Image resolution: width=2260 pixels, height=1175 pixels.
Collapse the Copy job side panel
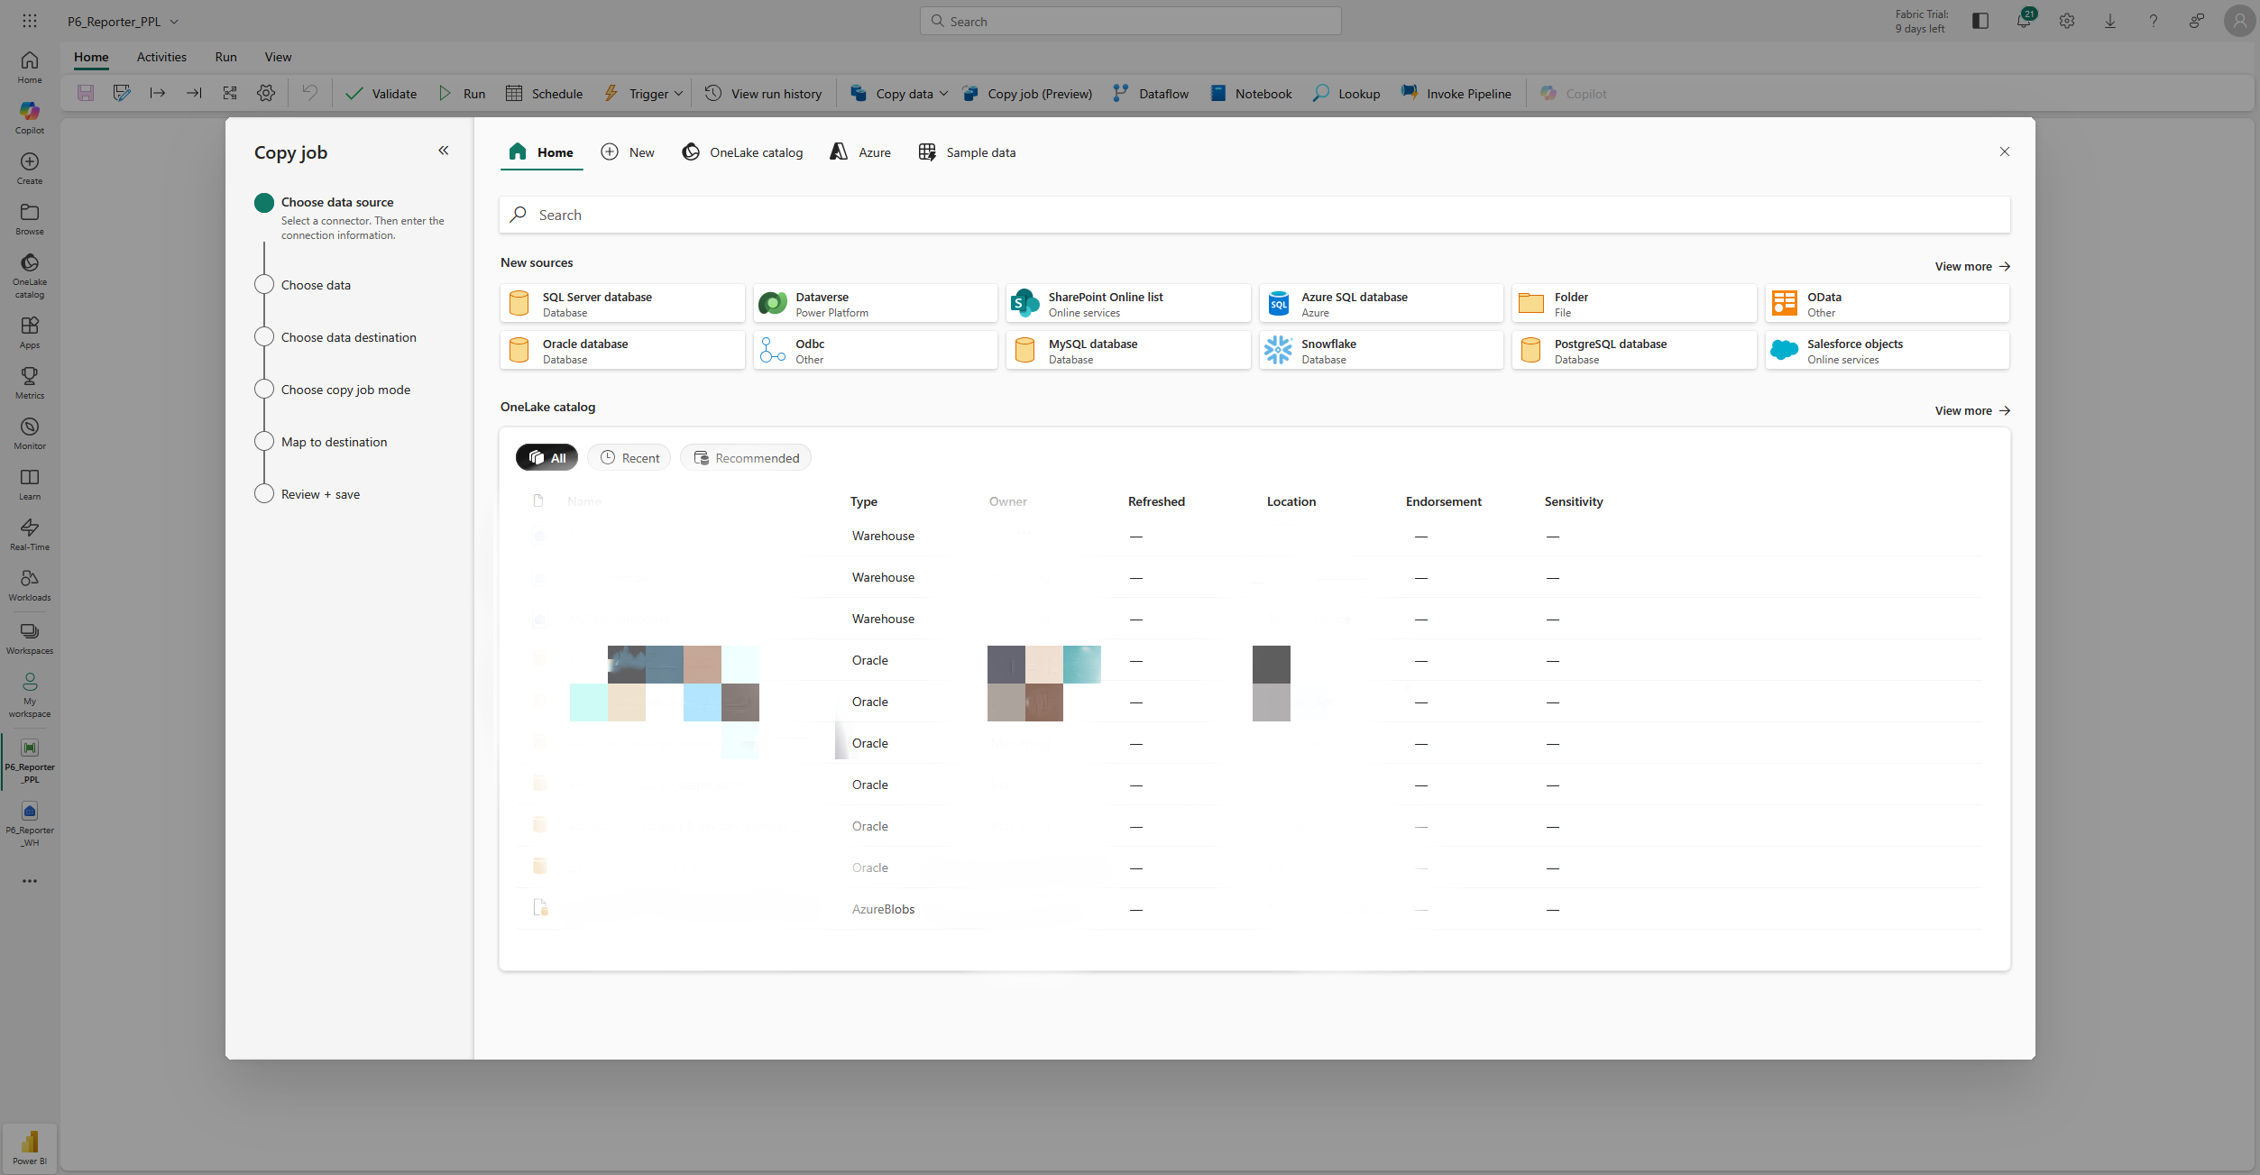(x=443, y=151)
